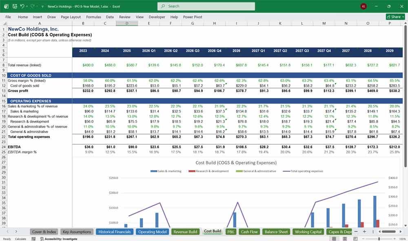Switch to the Cash Flow sheet tab
Viewport: 408px width, 241px height.
249,232
